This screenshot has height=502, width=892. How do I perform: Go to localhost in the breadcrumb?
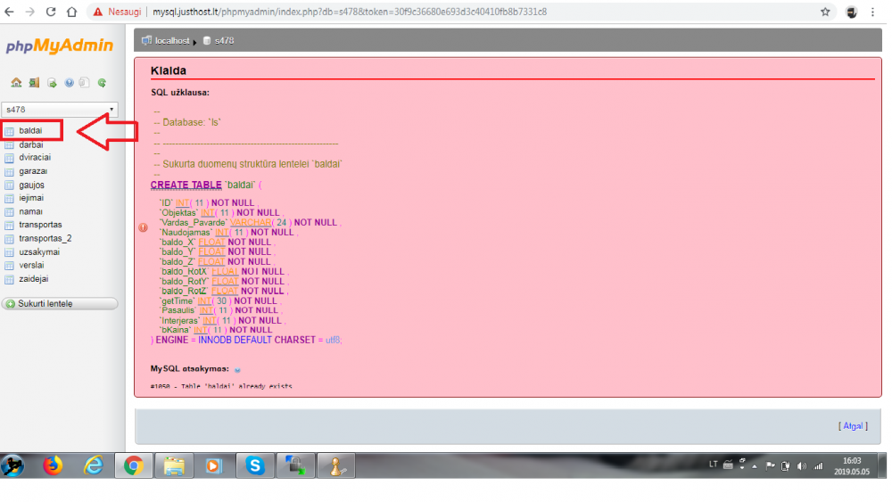(172, 41)
